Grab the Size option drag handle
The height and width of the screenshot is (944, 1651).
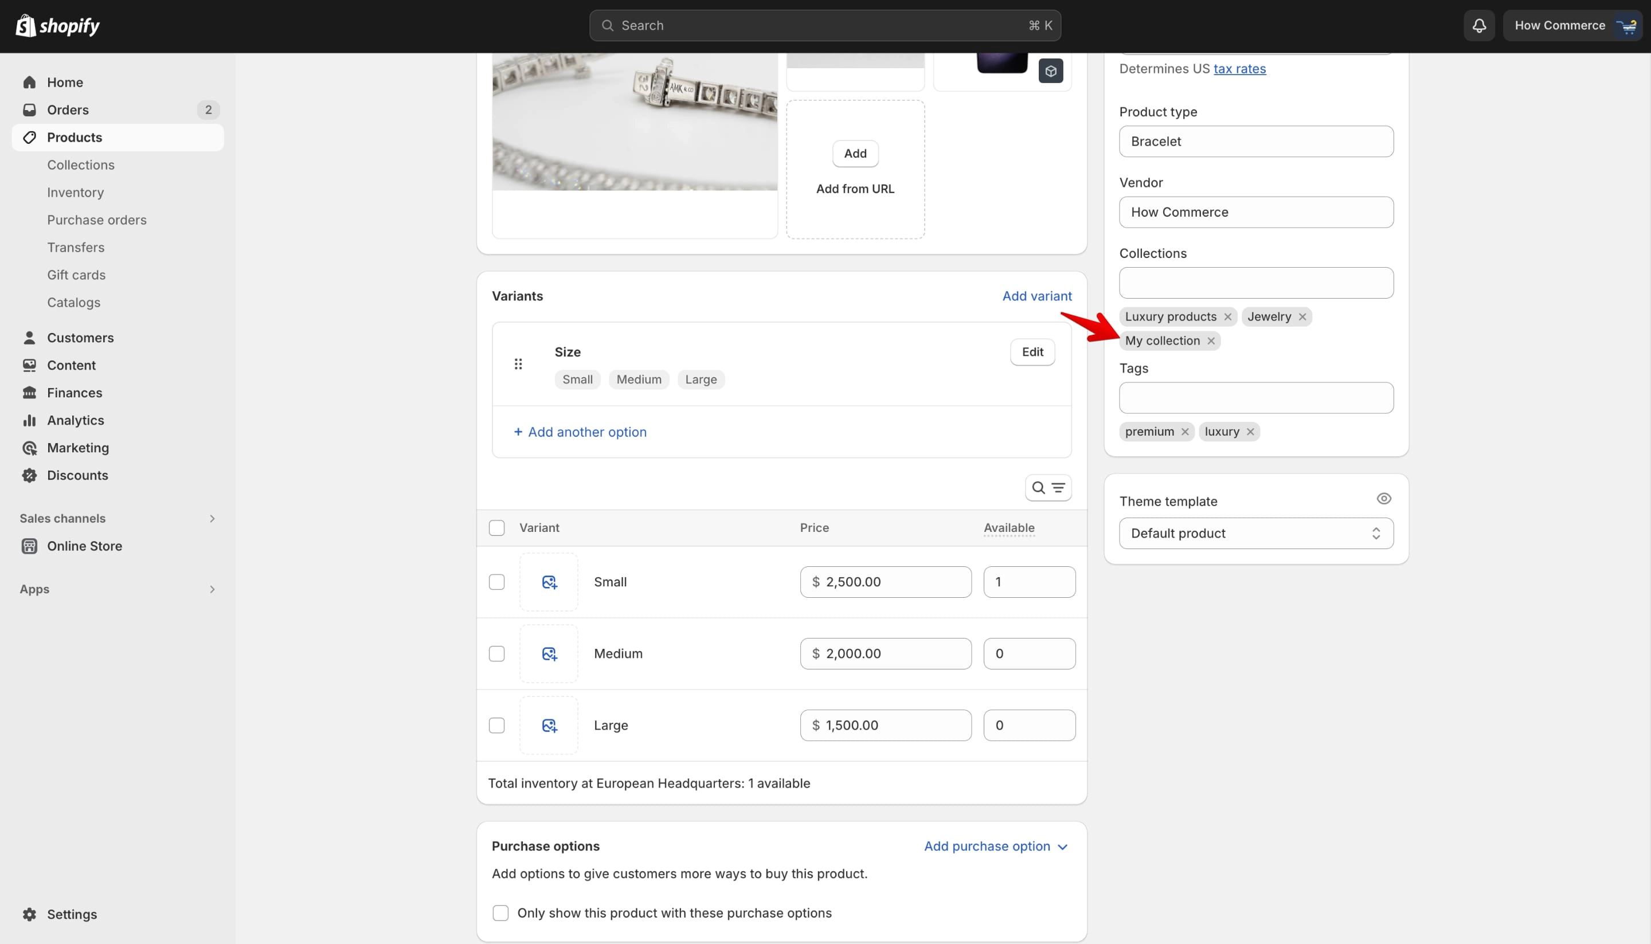click(x=518, y=365)
